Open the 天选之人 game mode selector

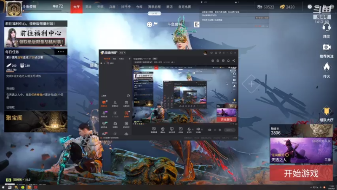point(301,150)
